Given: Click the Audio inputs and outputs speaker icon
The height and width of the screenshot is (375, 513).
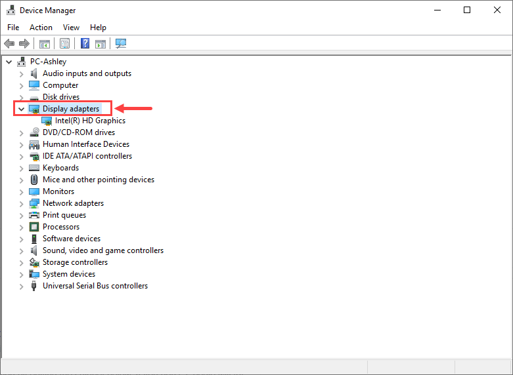Looking at the screenshot, I should [x=33, y=73].
